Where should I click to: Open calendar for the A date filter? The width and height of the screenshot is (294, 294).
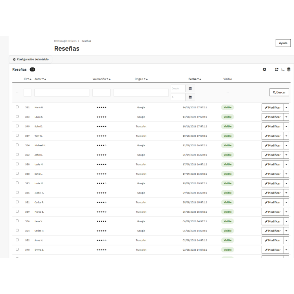[190, 97]
